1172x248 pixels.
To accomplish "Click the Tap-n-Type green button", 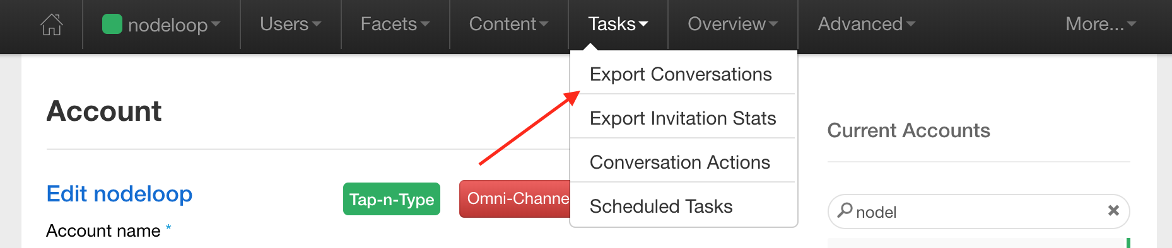I will [x=392, y=199].
